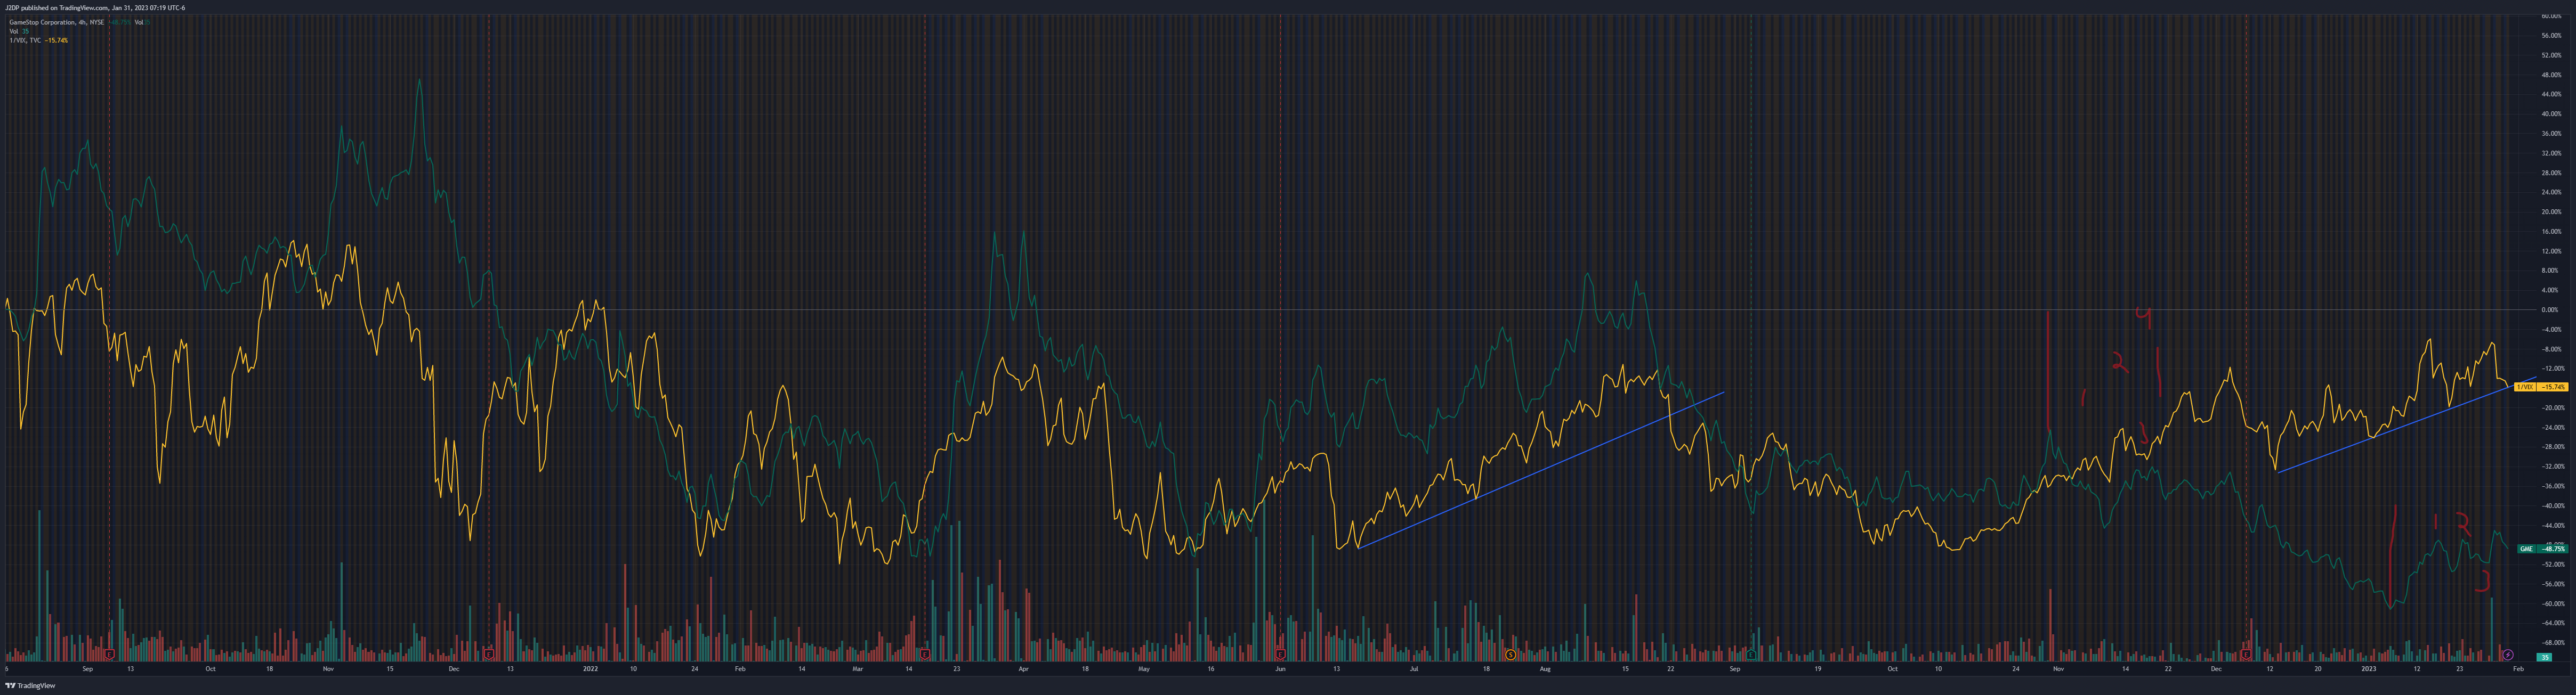Click the -60.00% price axis label
2576x695 pixels.
point(2552,603)
